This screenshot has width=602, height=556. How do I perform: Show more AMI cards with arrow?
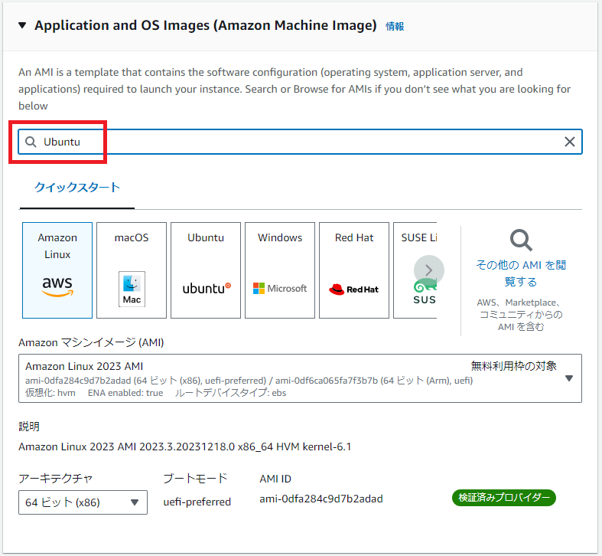(429, 270)
